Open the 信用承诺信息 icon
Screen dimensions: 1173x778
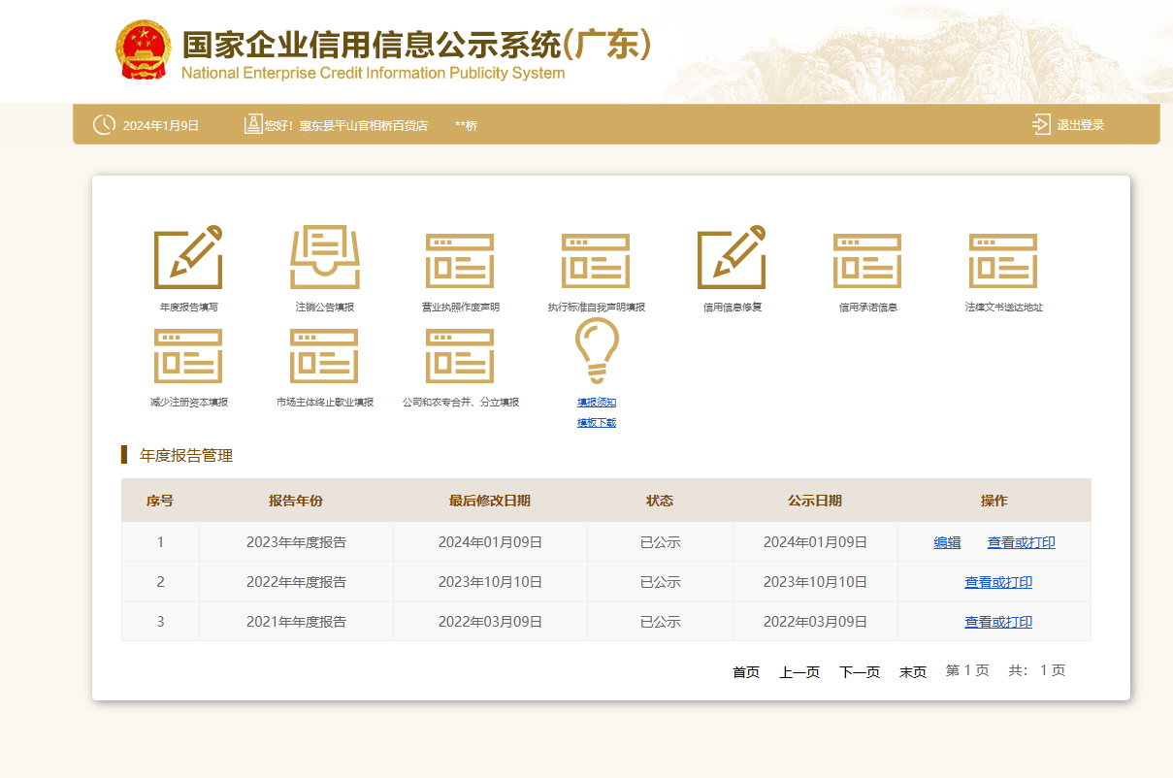[x=867, y=261]
